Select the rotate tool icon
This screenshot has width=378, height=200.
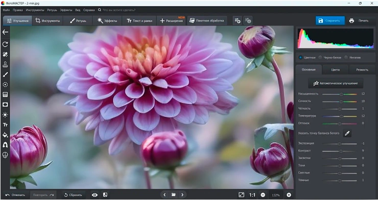point(5,44)
